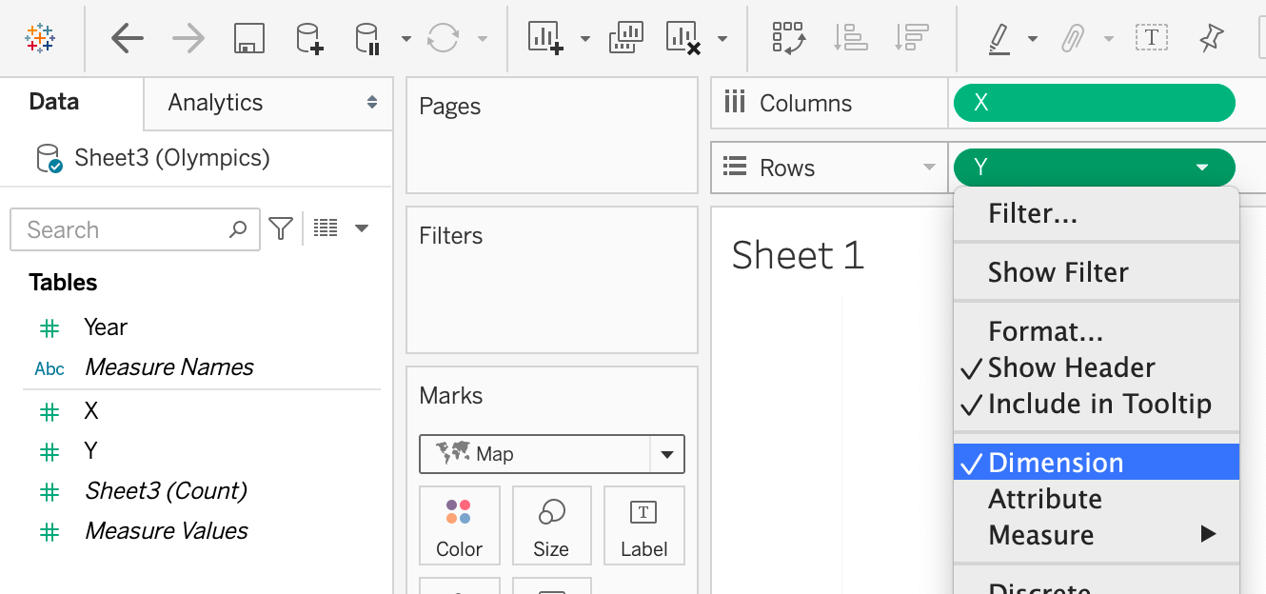Click the Sort ascending toolbar icon

(x=850, y=38)
